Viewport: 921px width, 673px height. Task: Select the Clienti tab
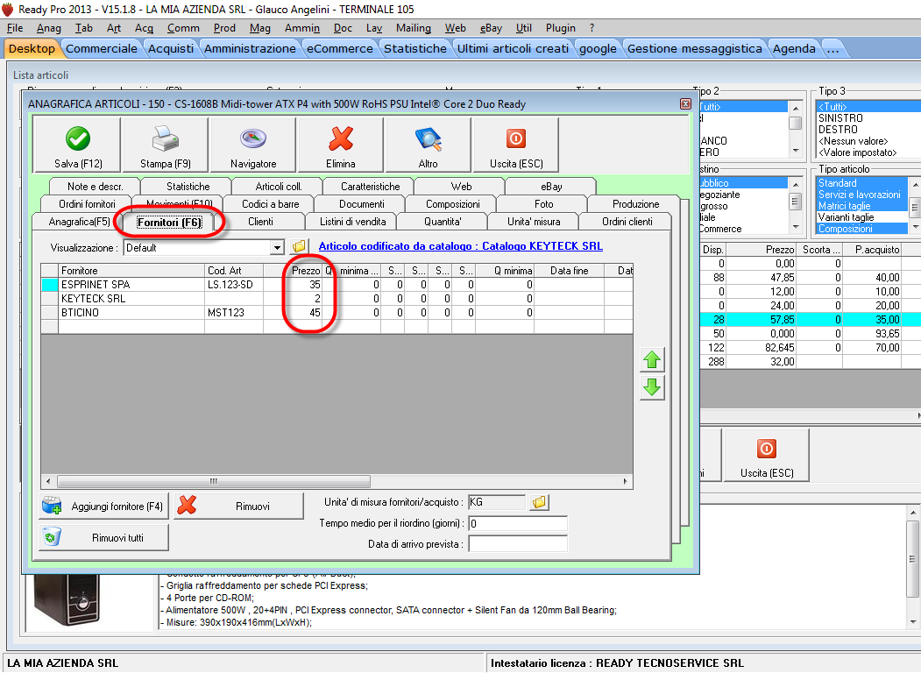[260, 222]
